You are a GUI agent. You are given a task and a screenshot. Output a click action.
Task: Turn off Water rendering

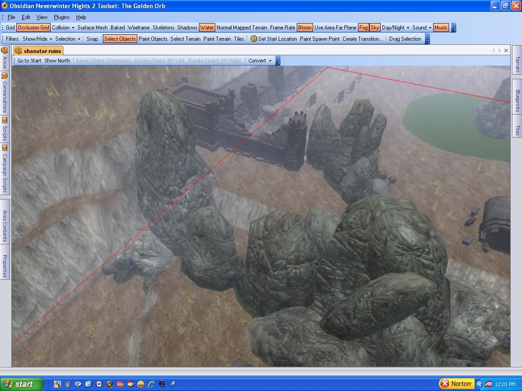click(x=207, y=28)
